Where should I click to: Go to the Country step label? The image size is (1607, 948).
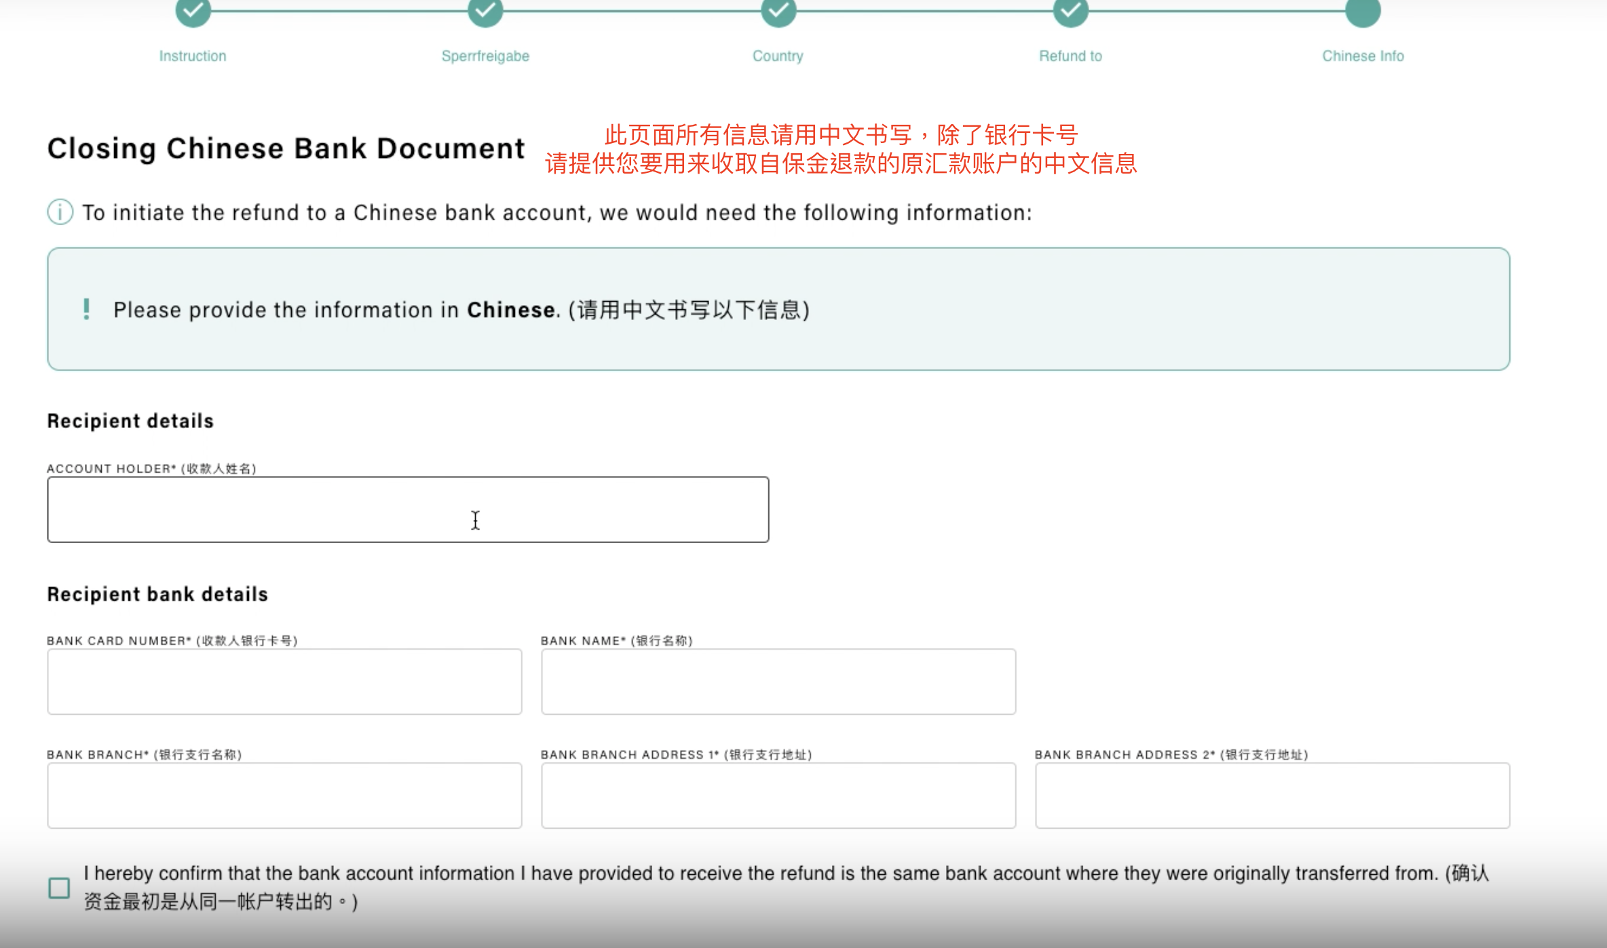tap(778, 56)
